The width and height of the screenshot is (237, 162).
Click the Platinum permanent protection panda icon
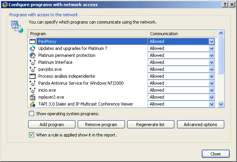[x=32, y=55]
